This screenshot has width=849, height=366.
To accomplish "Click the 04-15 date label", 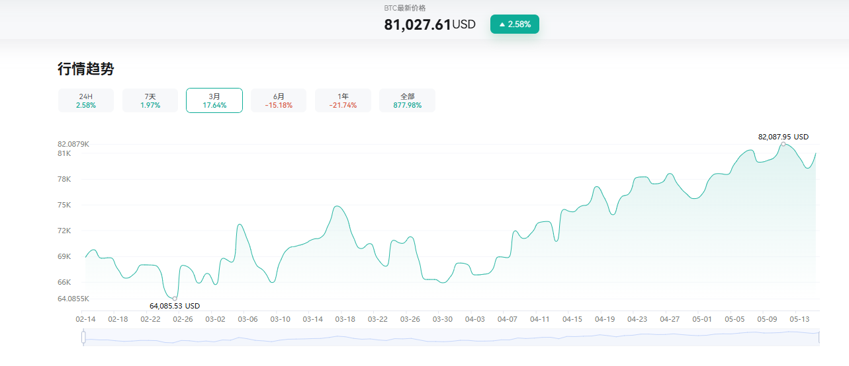I will coord(572,319).
